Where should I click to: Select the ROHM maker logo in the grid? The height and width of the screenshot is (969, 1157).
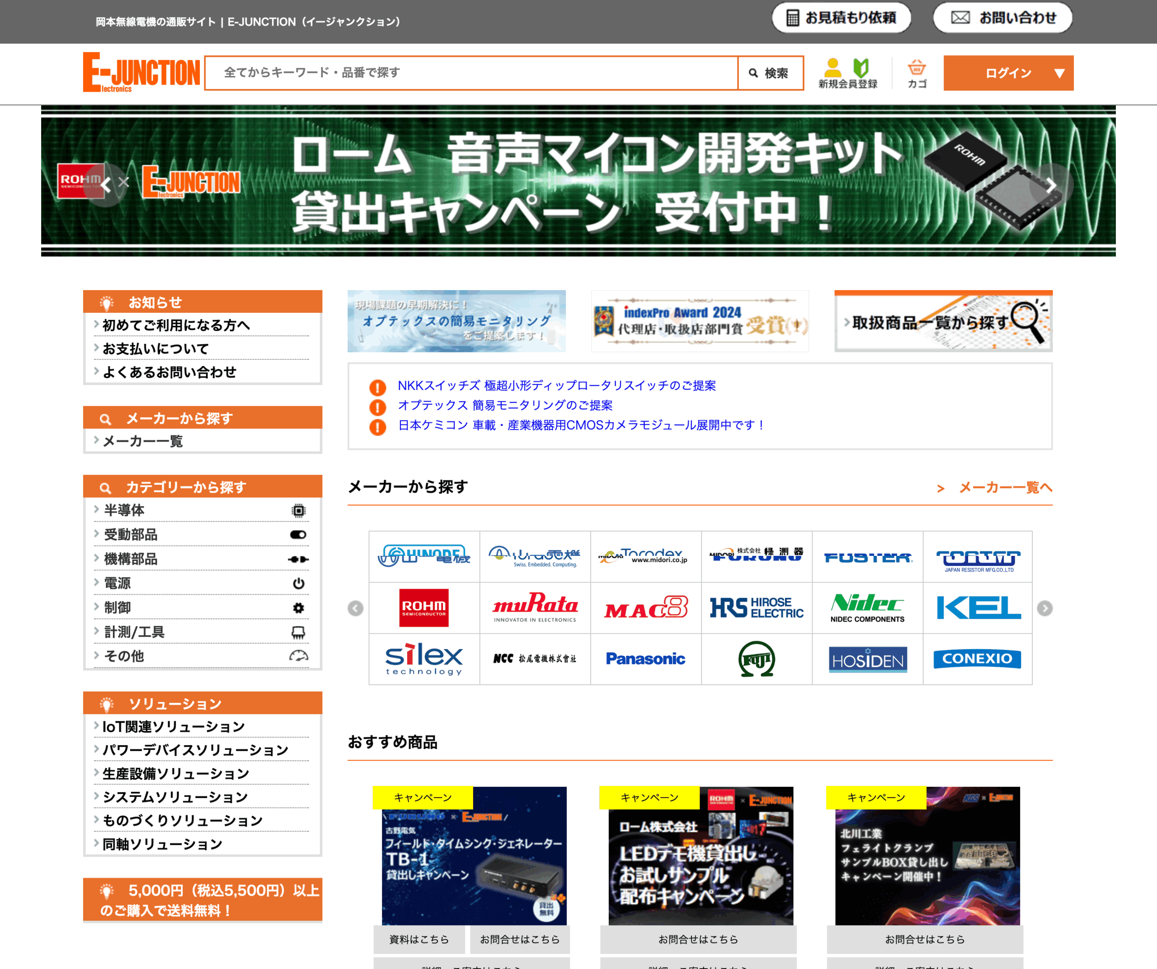pos(423,607)
